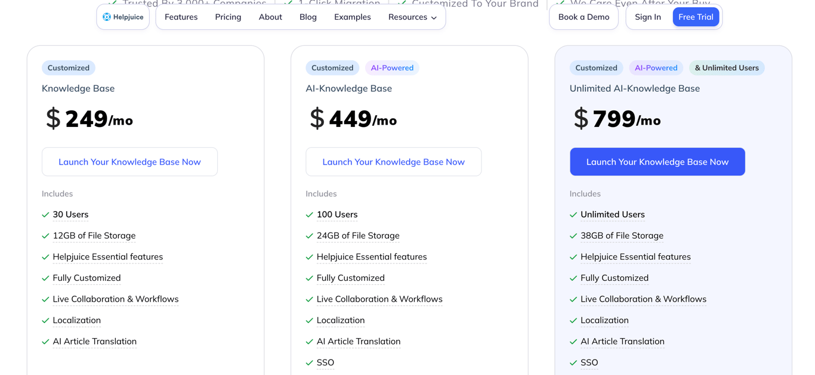Click the AI-Powered badge on Unlimited plan
The width and height of the screenshot is (815, 375).
[x=656, y=68]
